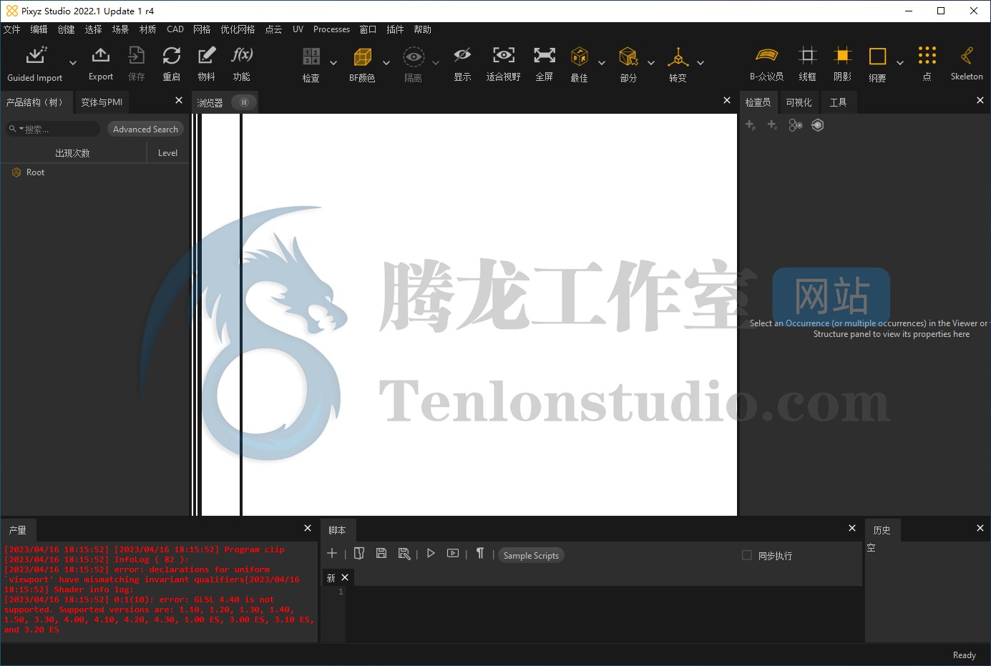Viewport: 991px width, 666px height.
Task: Expand the 检查 dropdown arrow
Action: (x=333, y=63)
